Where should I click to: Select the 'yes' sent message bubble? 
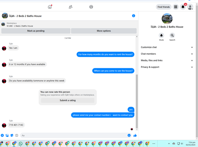tap(131, 109)
